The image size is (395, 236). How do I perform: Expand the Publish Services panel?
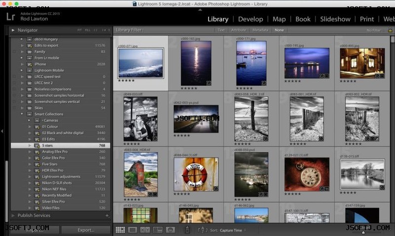pyautogui.click(x=13, y=216)
